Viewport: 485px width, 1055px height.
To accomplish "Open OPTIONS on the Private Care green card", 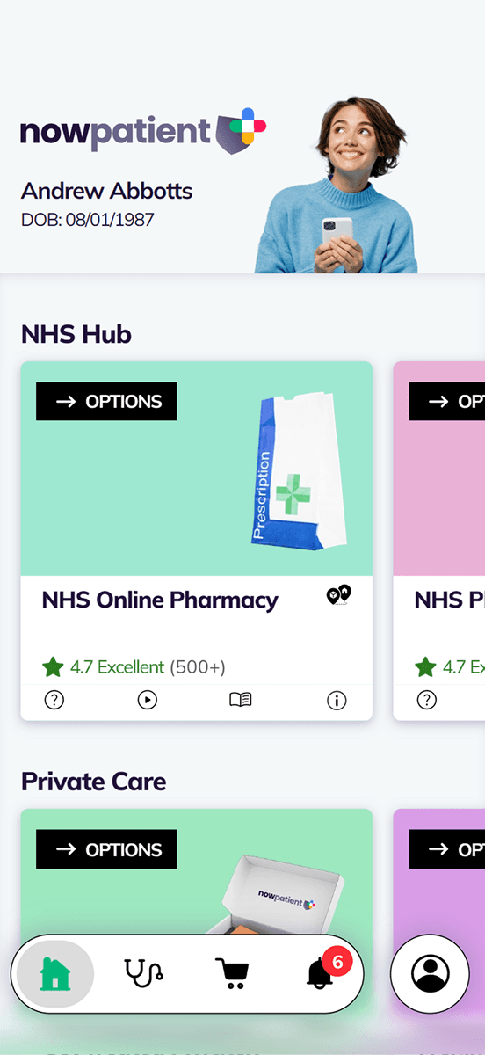I will (x=106, y=849).
